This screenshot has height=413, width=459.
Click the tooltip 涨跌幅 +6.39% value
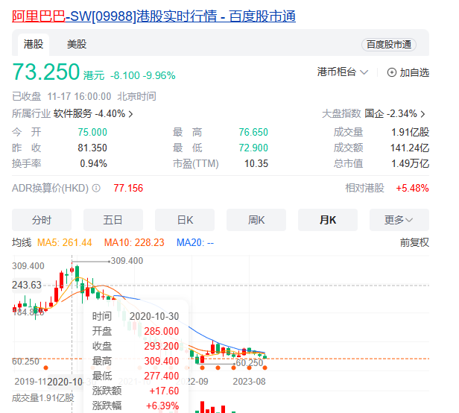162,406
